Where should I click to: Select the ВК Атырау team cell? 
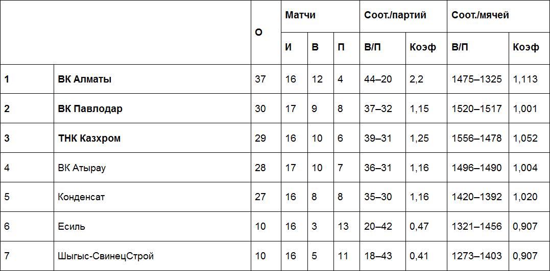(82, 168)
